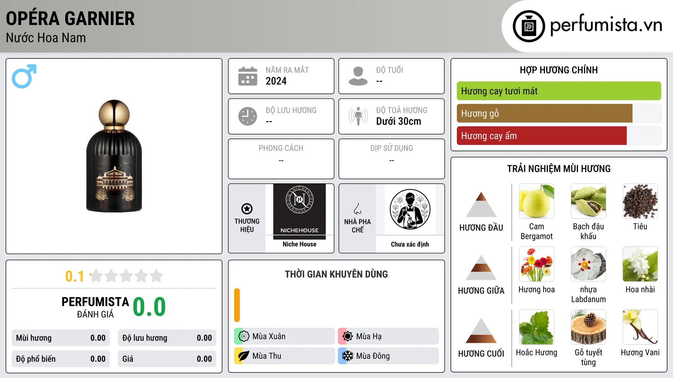This screenshot has height=378, width=673.
Task: Select the Mùa Xuân season
Action: [284, 336]
